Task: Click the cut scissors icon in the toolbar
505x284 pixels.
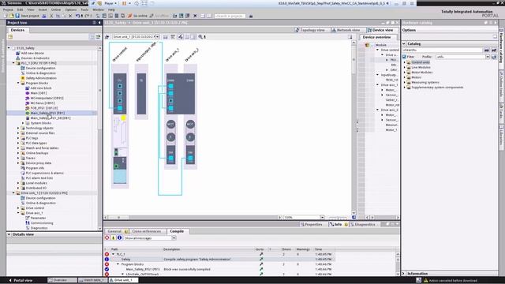Action: point(51,16)
